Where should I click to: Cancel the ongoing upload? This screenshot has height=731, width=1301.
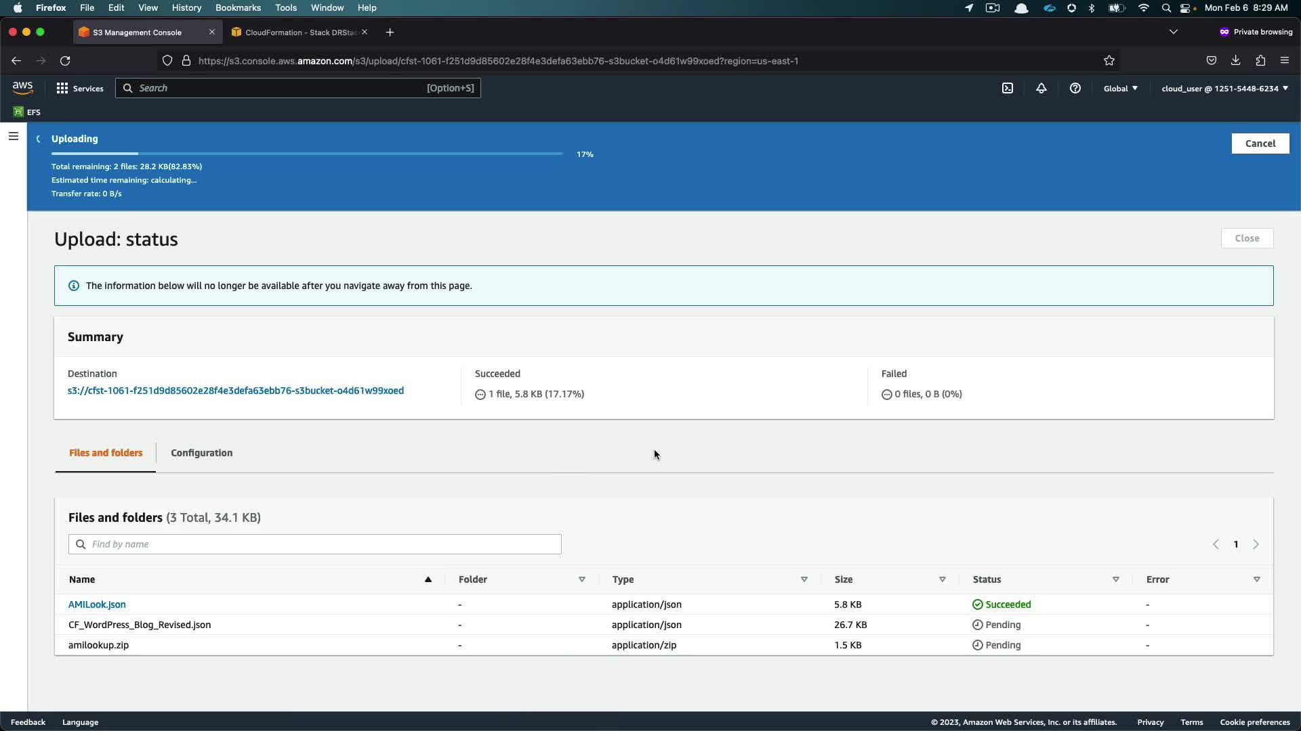click(1260, 143)
